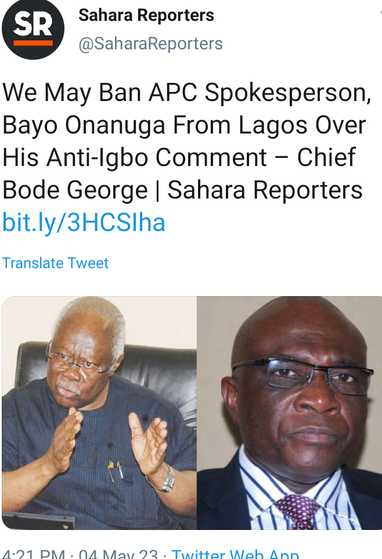Open photo of elderly man gesturing with hands
This screenshot has height=559, width=382.
click(99, 413)
